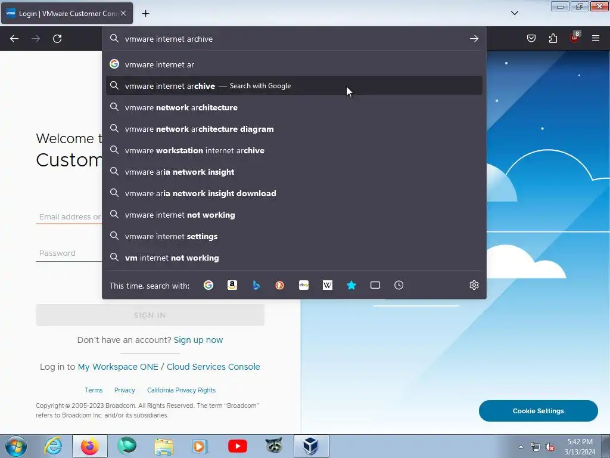This screenshot has height=458, width=610.
Task: Reload the current page
Action: 57,39
